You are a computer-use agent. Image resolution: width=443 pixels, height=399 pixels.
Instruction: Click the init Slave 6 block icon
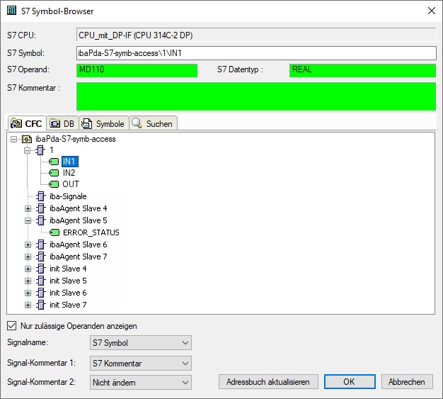[x=41, y=293]
